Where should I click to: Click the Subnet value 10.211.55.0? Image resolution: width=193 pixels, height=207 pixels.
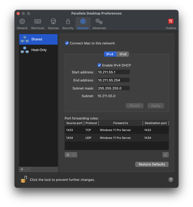click(x=107, y=96)
